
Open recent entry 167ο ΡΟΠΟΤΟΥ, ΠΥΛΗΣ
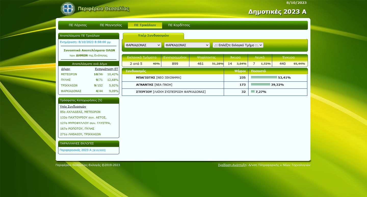pyautogui.click(x=77, y=129)
